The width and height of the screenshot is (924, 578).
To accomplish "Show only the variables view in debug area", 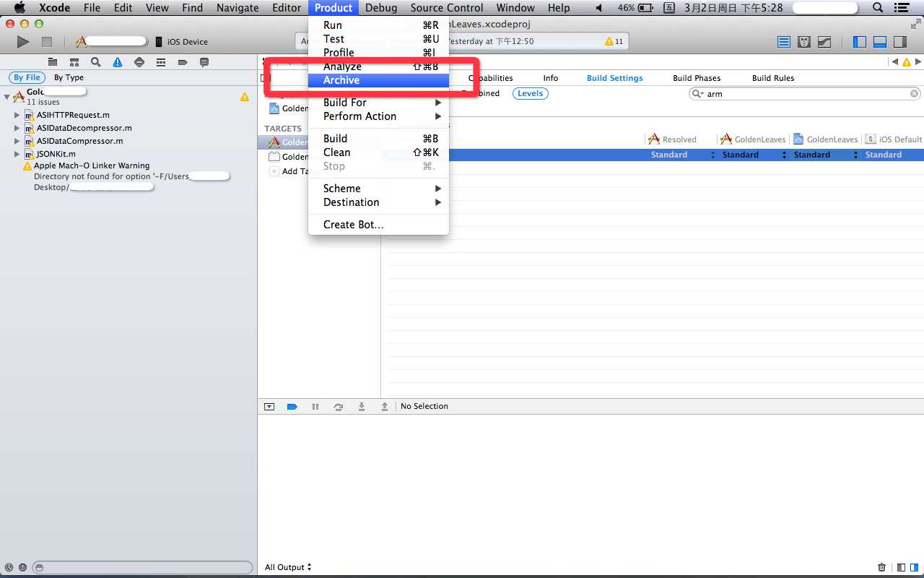I will [901, 568].
